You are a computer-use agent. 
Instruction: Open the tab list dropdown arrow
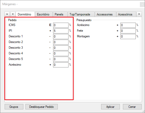pos(7,14)
